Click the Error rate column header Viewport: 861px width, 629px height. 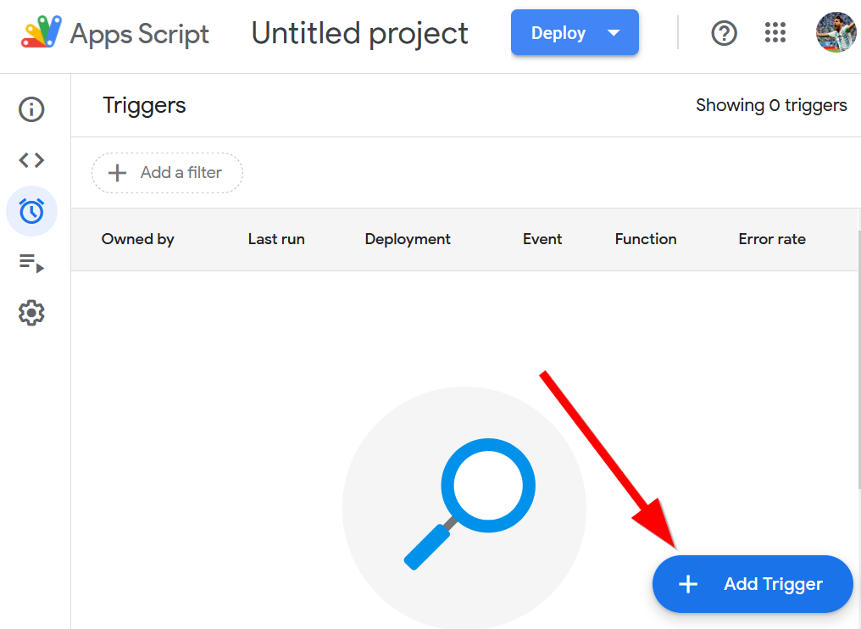coord(772,239)
